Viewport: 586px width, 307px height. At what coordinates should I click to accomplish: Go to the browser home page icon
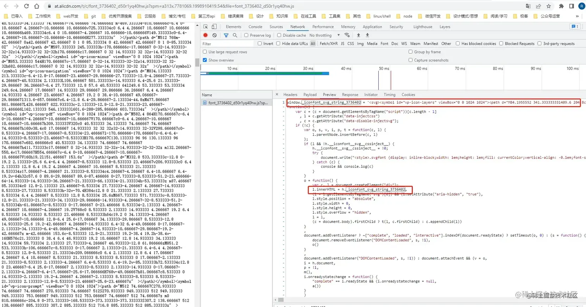pyautogui.click(x=36, y=6)
